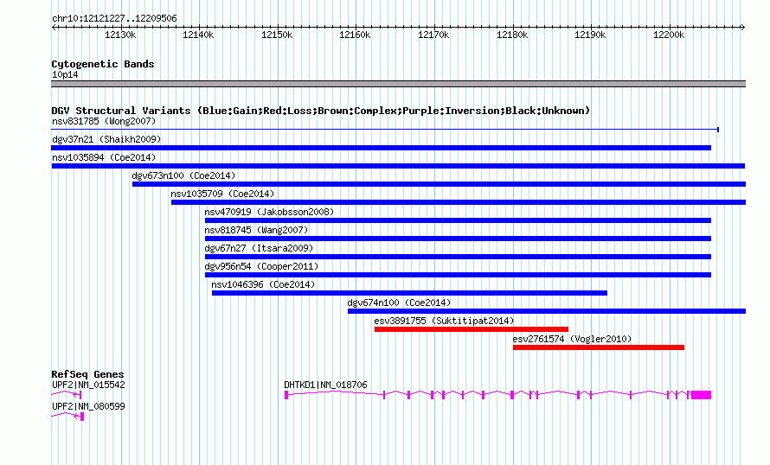Viewport: 770px width, 465px height.
Task: Click the DHTKD1 first exon at gene start
Action: (286, 395)
